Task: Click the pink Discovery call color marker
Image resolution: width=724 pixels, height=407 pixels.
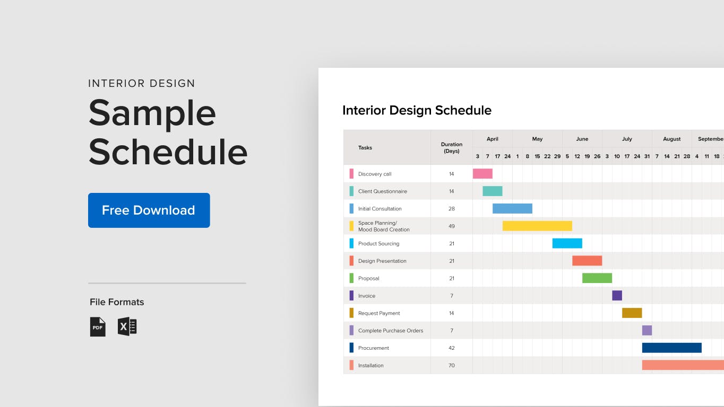Action: point(351,174)
